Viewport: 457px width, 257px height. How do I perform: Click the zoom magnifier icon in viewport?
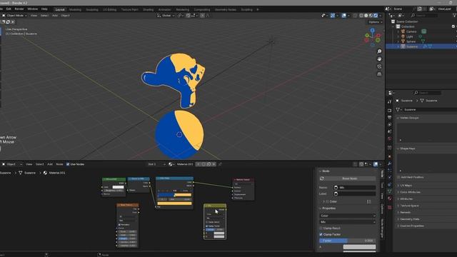(x=379, y=51)
